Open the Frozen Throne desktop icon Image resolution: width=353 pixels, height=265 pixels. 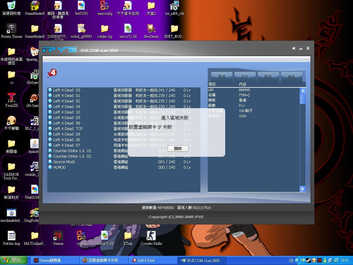[11, 29]
